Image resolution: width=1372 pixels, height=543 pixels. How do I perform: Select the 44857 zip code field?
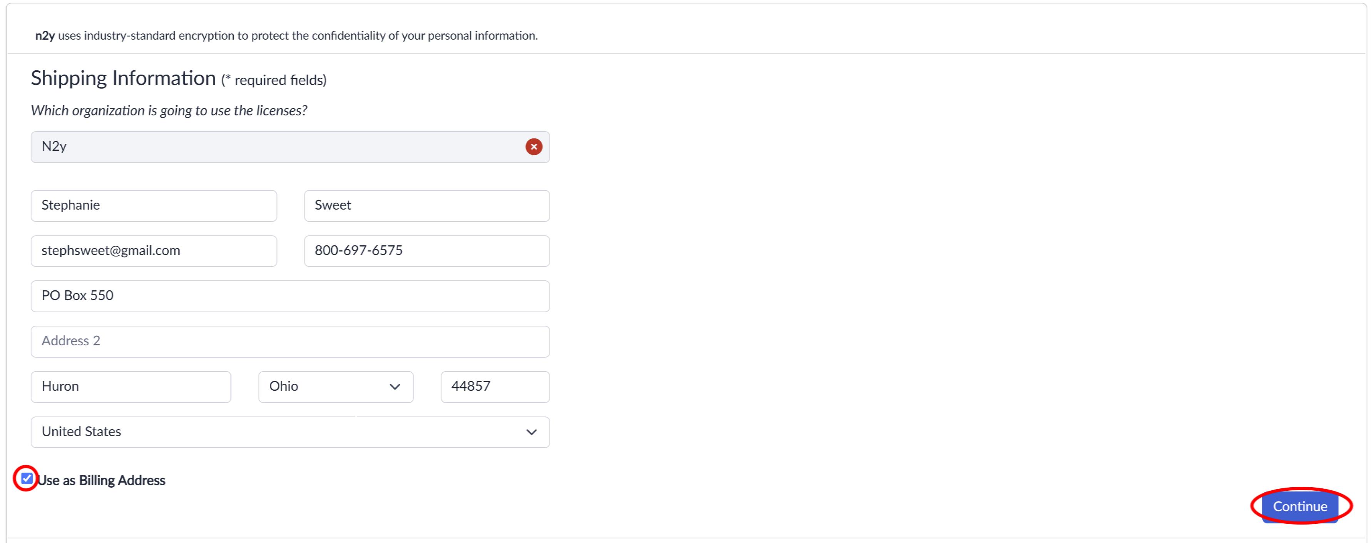click(495, 386)
